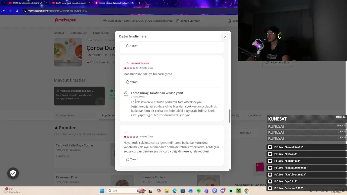Click the Favorilere Ekle button
Screen dimensions: 347x195
(x=277, y=63)
